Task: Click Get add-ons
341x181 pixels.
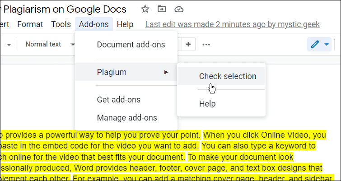Action: click(x=126, y=100)
